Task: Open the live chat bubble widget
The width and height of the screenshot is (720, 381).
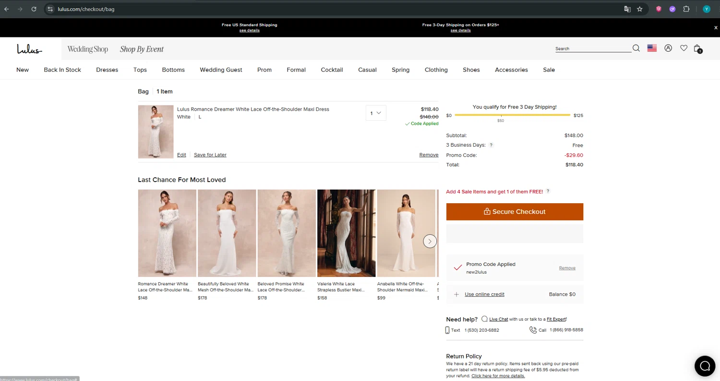Action: 705,366
